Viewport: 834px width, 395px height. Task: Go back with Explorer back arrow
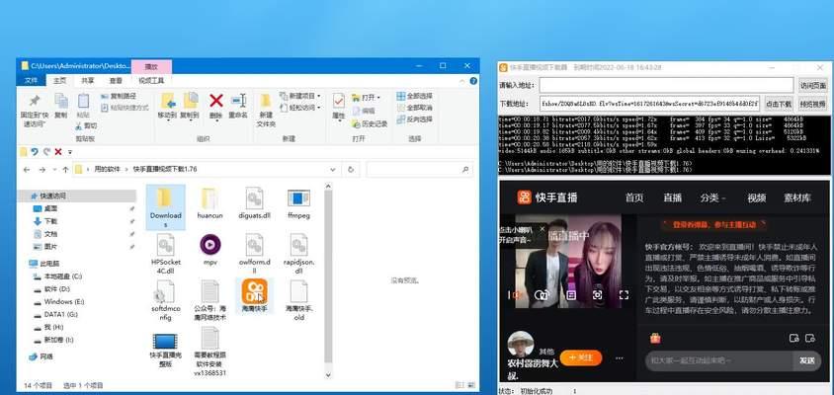click(x=27, y=170)
